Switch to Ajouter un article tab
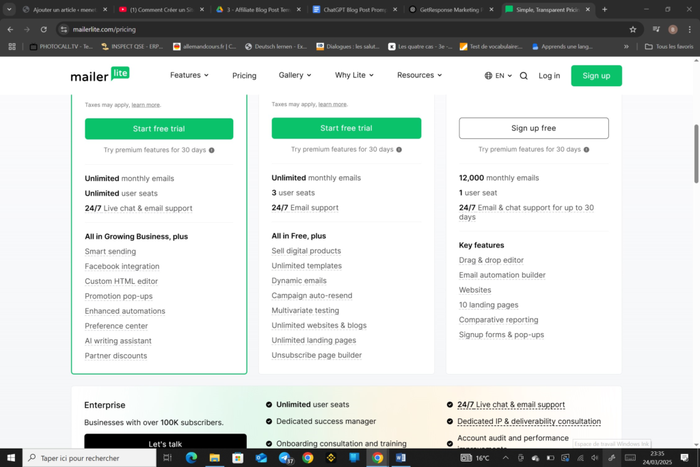The width and height of the screenshot is (700, 467). pos(65,10)
